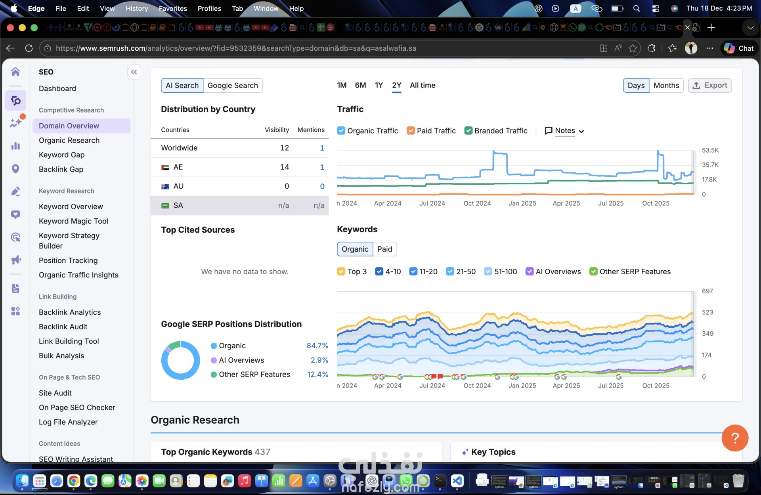
Task: Open the three-dot browser settings menu
Action: (x=709, y=48)
